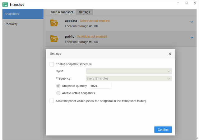Click the Snapshot app logo icon
Screen dimensions: 199x140
tap(5, 5)
